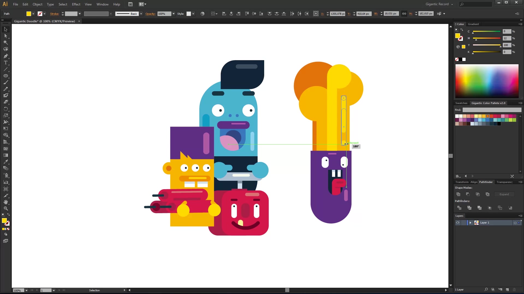Open the Opacity value dropdown
Viewport: 524px width, 294px height.
[x=174, y=14]
